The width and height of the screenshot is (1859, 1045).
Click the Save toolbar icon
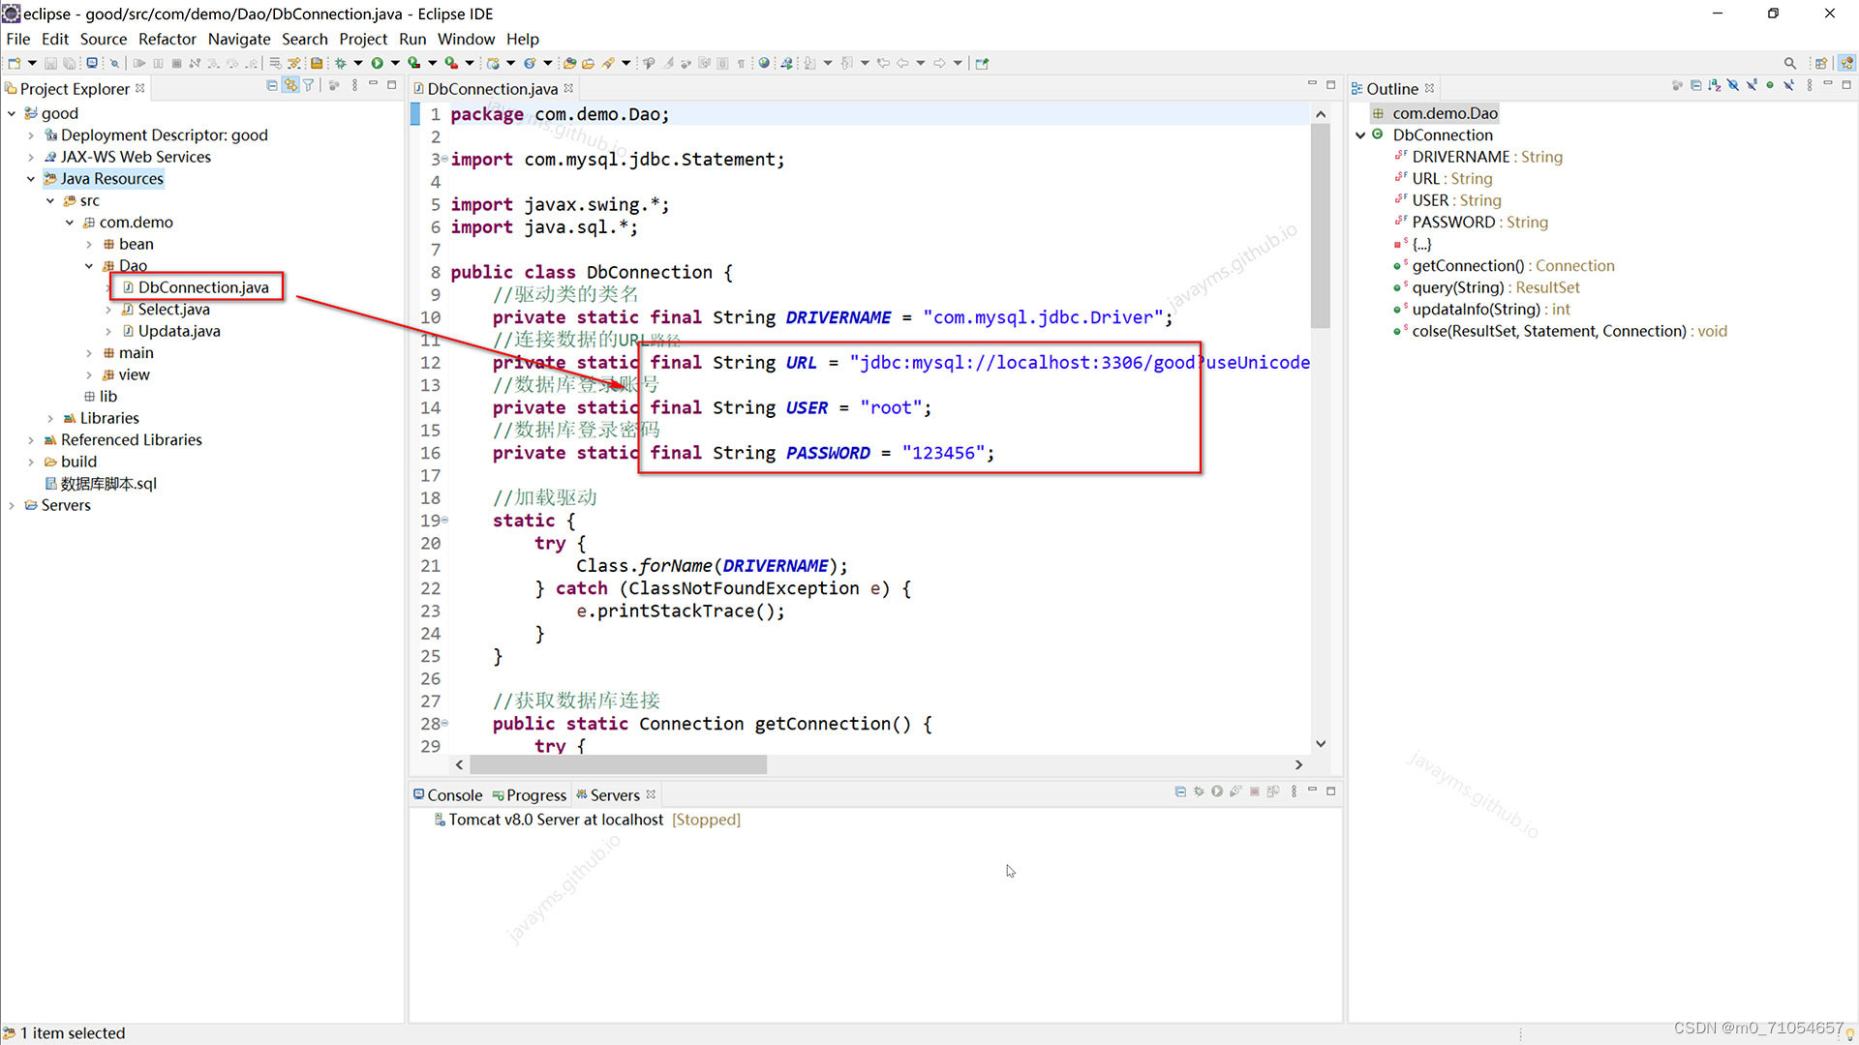click(x=50, y=63)
